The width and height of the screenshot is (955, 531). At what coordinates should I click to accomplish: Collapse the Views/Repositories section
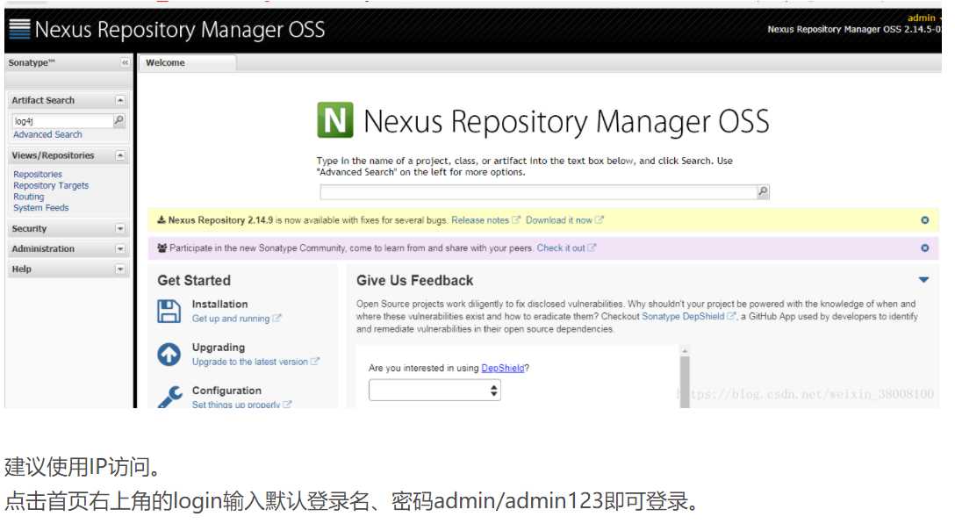[120, 156]
